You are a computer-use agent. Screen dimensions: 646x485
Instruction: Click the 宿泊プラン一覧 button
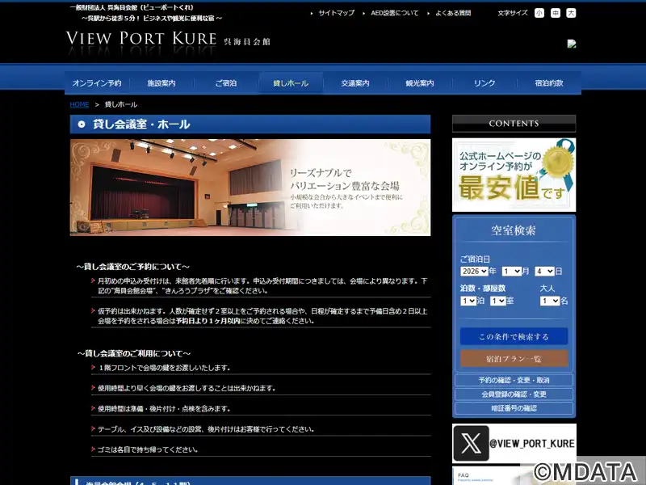pos(514,358)
